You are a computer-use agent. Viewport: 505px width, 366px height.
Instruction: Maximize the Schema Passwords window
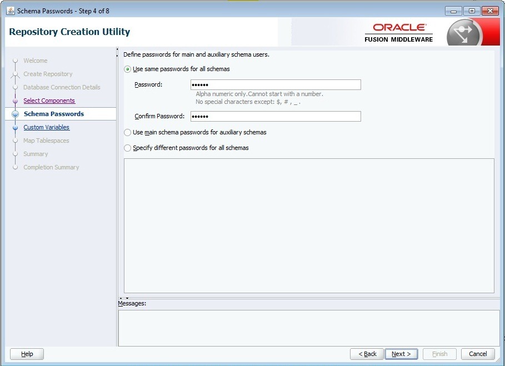(x=472, y=11)
